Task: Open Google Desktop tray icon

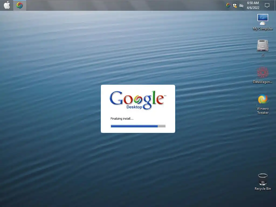Action: [x=228, y=5]
